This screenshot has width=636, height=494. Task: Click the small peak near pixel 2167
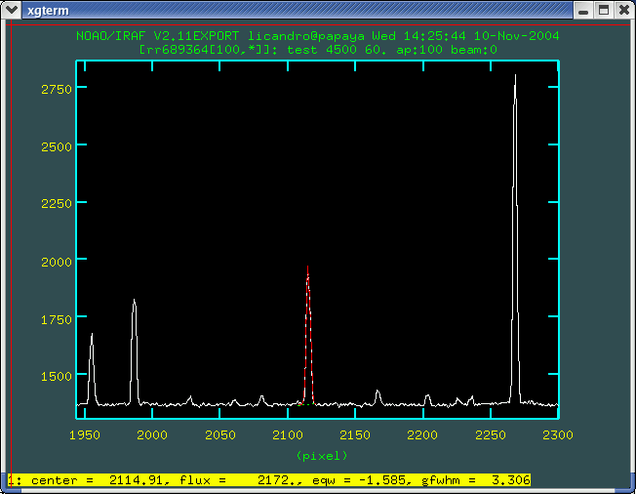coord(378,392)
